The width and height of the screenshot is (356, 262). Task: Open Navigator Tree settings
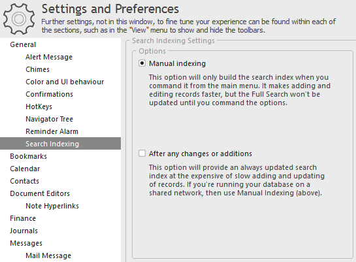click(x=49, y=119)
